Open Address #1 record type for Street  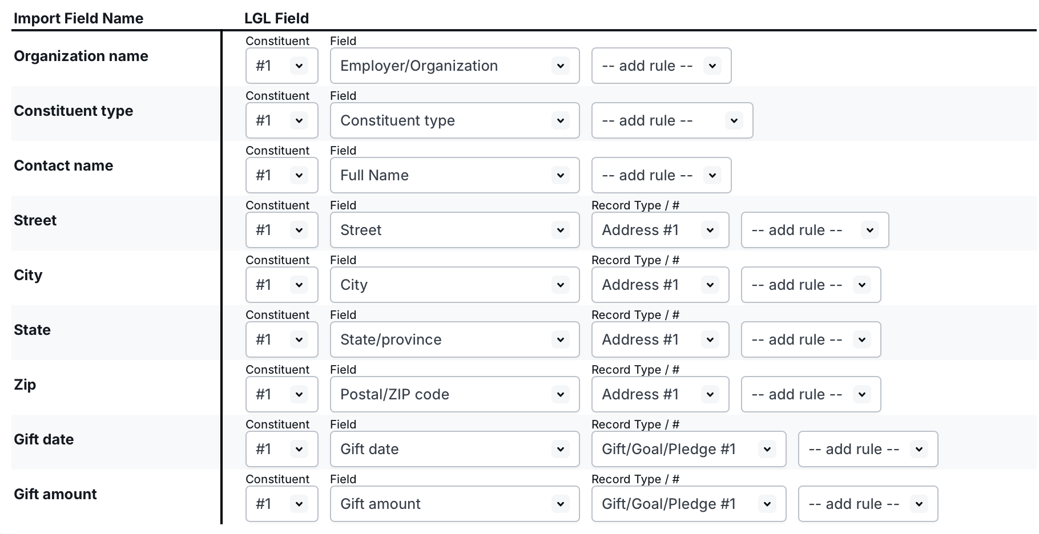[x=660, y=230]
